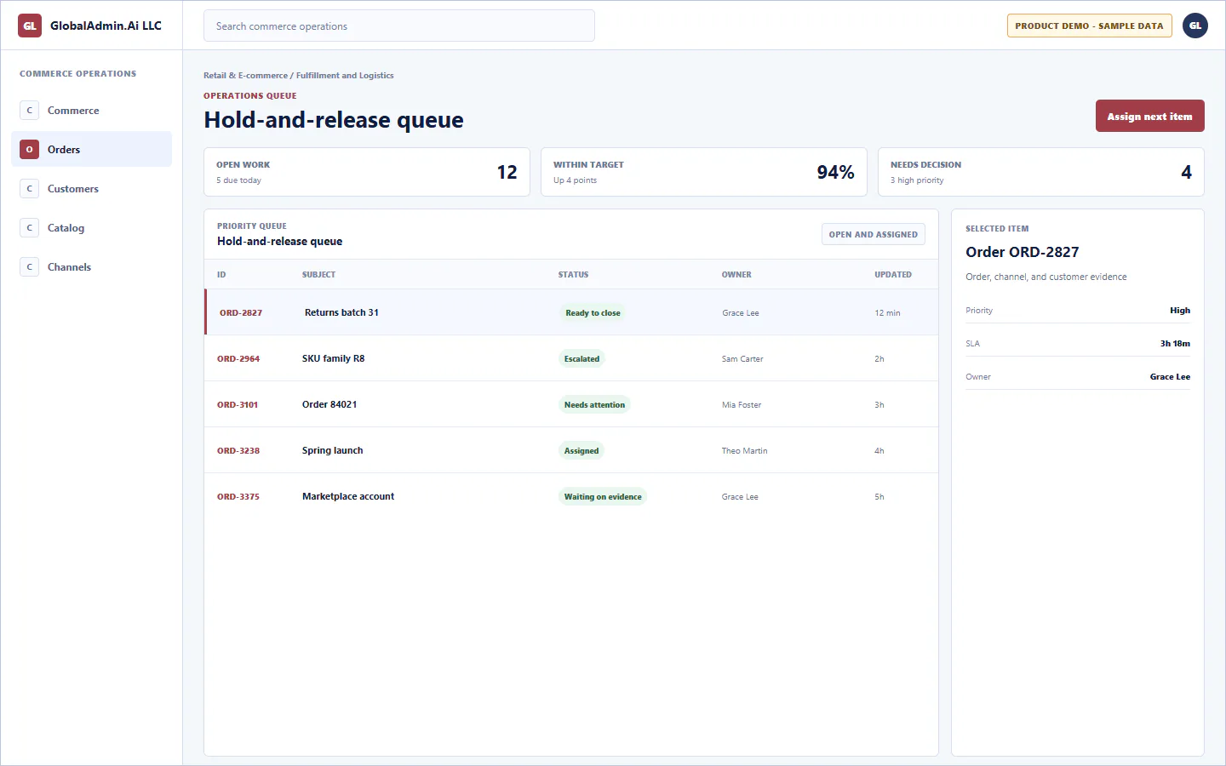The image size is (1226, 766).
Task: Click the Owner column header
Action: click(x=736, y=275)
